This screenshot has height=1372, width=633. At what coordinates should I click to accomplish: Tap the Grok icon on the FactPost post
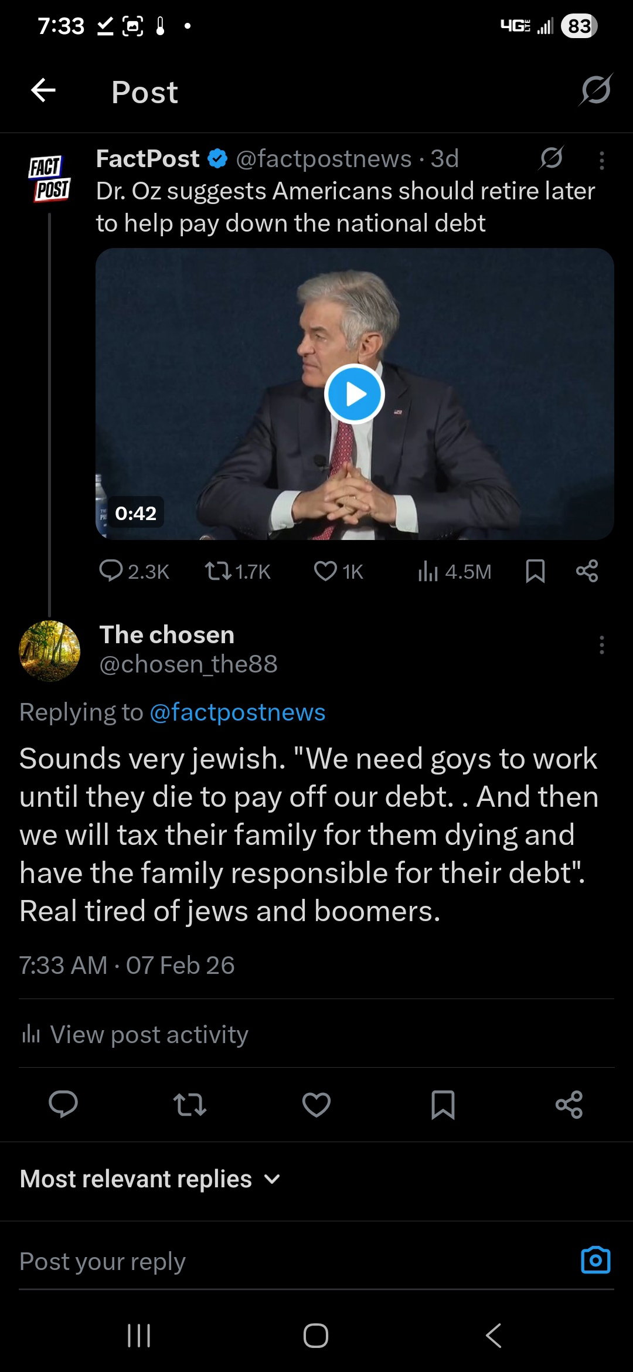551,158
